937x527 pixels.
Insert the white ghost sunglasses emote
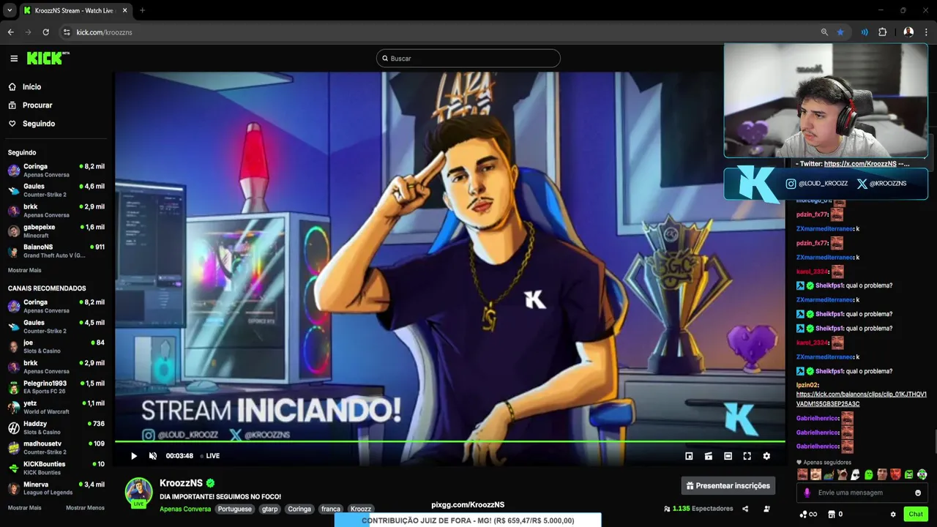[x=855, y=474]
